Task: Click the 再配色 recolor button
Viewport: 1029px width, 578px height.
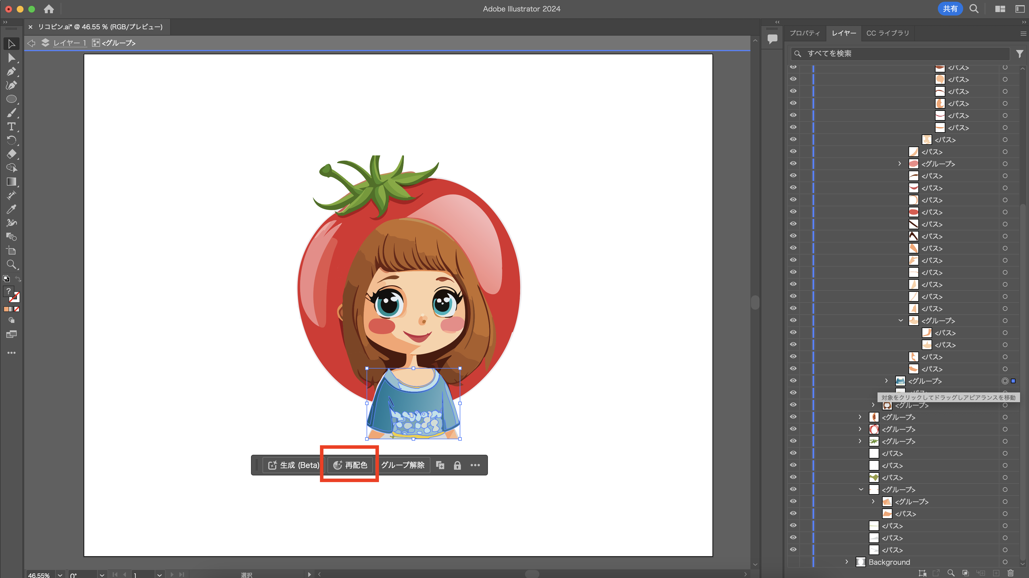Action: 350,465
